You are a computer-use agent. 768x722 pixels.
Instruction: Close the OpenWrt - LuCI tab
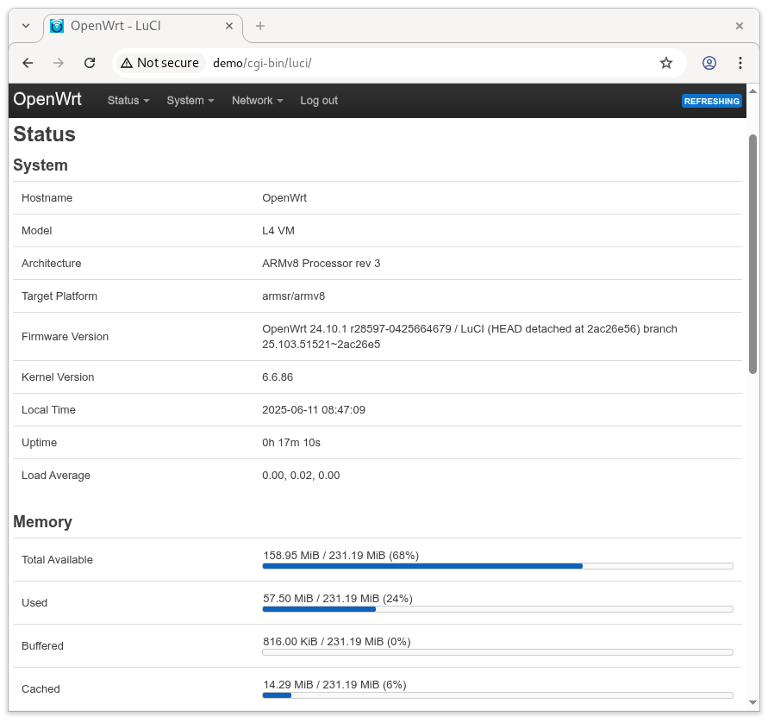tap(228, 26)
